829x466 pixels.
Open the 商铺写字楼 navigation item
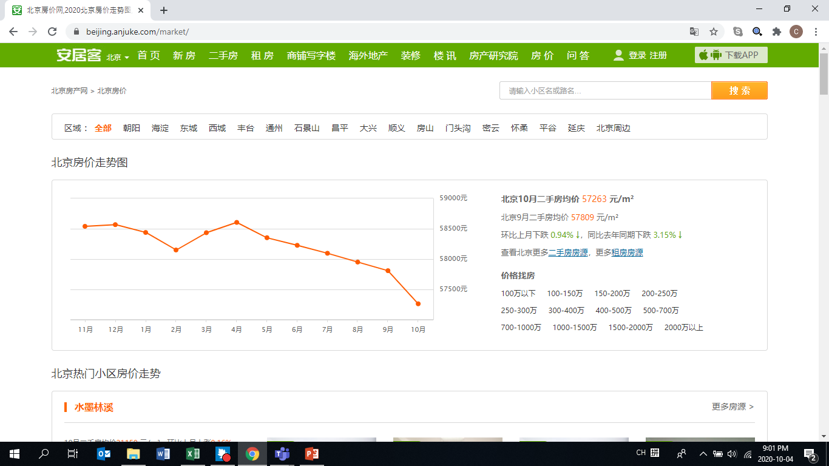(x=311, y=55)
